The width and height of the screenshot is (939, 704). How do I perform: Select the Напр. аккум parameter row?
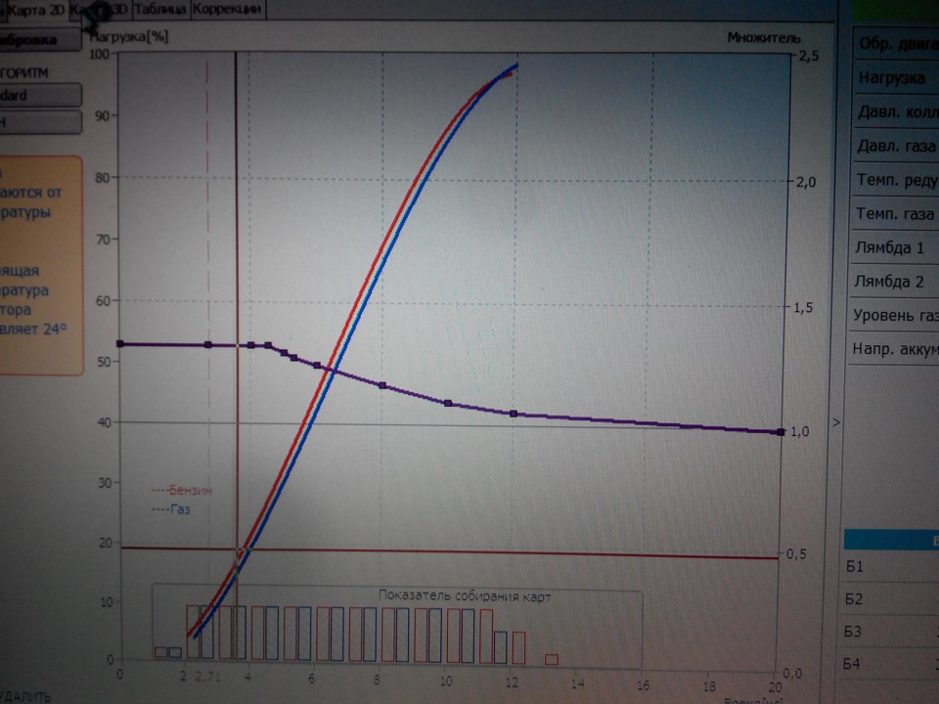[893, 349]
